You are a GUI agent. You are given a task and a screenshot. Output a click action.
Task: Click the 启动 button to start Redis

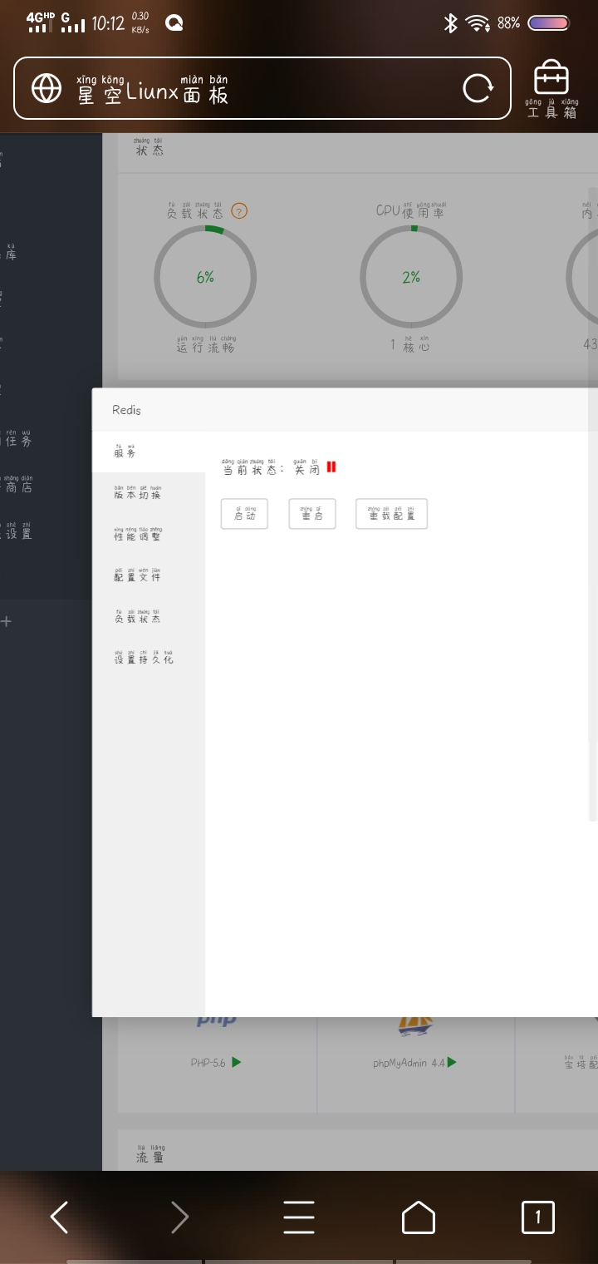244,514
